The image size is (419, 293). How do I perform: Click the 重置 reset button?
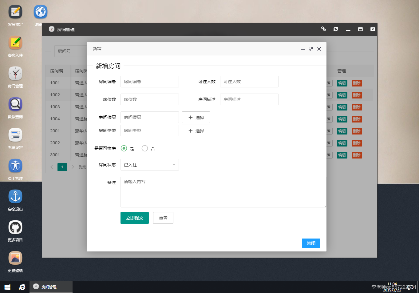pos(163,218)
